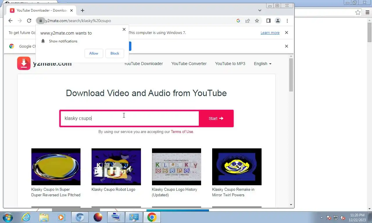Open the YouTube Downloader menu item
Viewport: 372px width, 223px height.
click(143, 64)
